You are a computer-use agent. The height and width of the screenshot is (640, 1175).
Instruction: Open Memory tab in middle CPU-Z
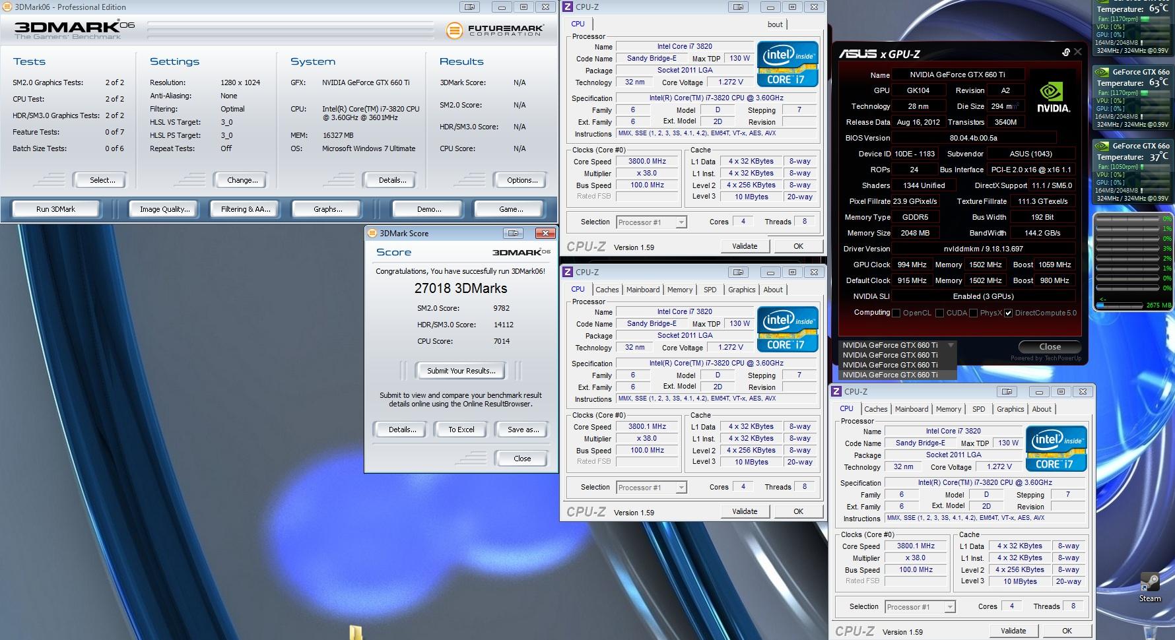pyautogui.click(x=680, y=290)
